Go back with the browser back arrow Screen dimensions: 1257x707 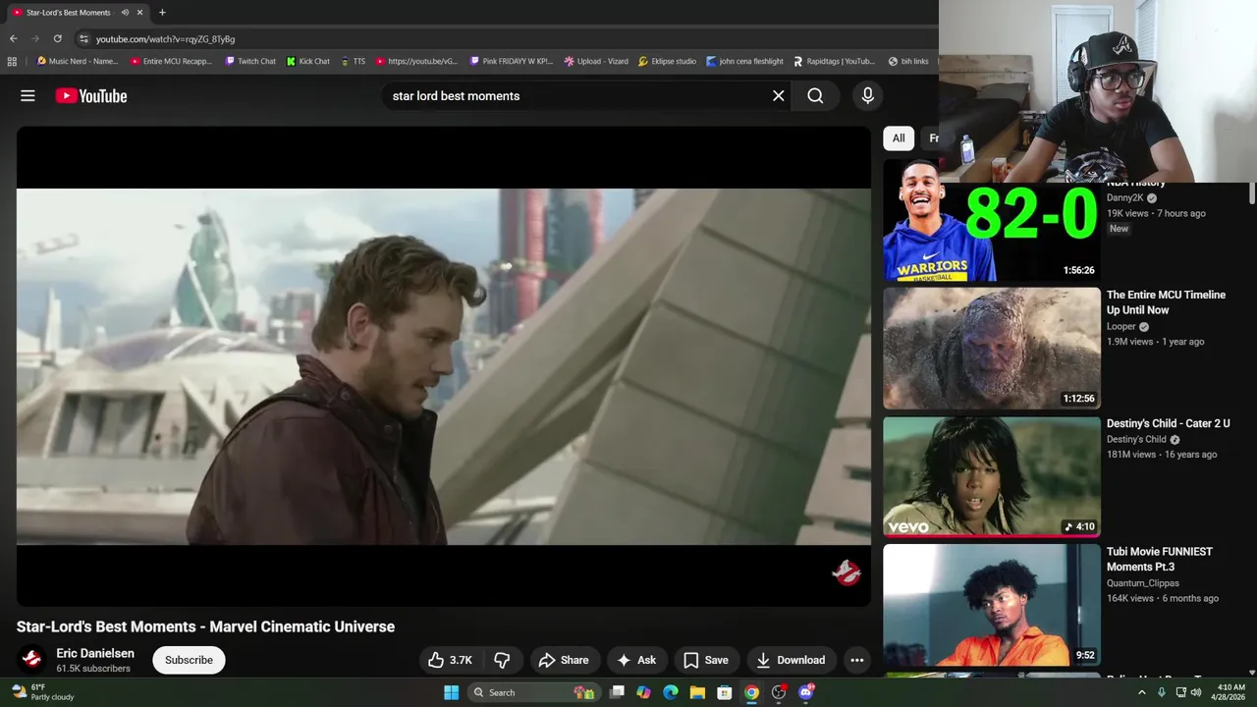(13, 39)
